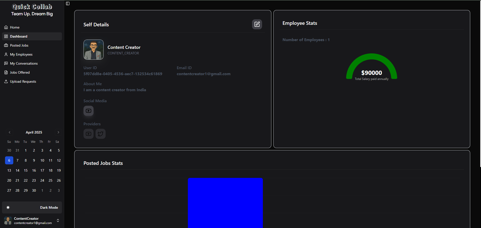The width and height of the screenshot is (481, 228).
Task: Click the Quick Collab logo
Action: [x=32, y=7]
